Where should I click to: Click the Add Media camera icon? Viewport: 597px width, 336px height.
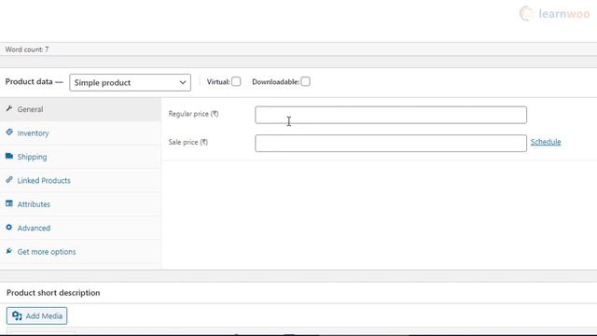(x=17, y=315)
